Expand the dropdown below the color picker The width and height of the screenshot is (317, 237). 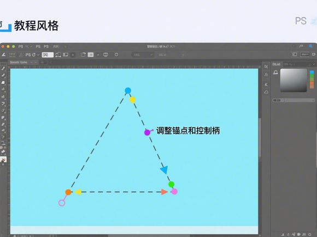[293, 100]
